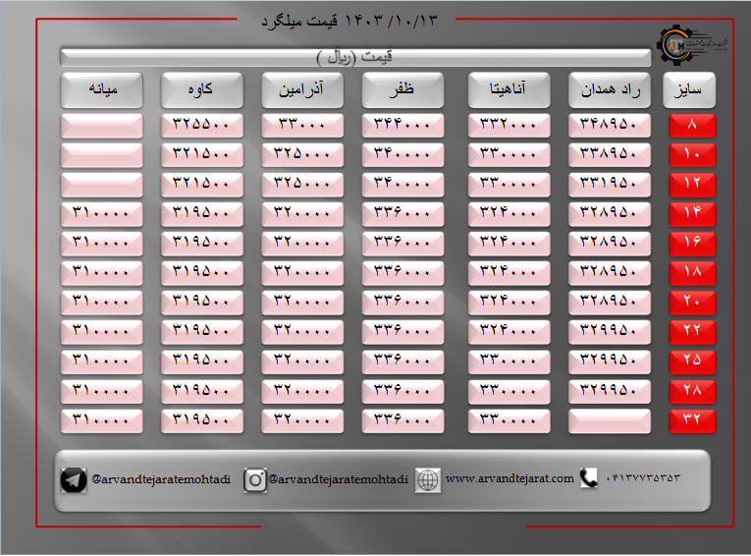Screen dimensions: 751x556
Task: Open Telegram handle @arvandtejaratemohtadi next to plane icon
Action: pyautogui.click(x=161, y=479)
